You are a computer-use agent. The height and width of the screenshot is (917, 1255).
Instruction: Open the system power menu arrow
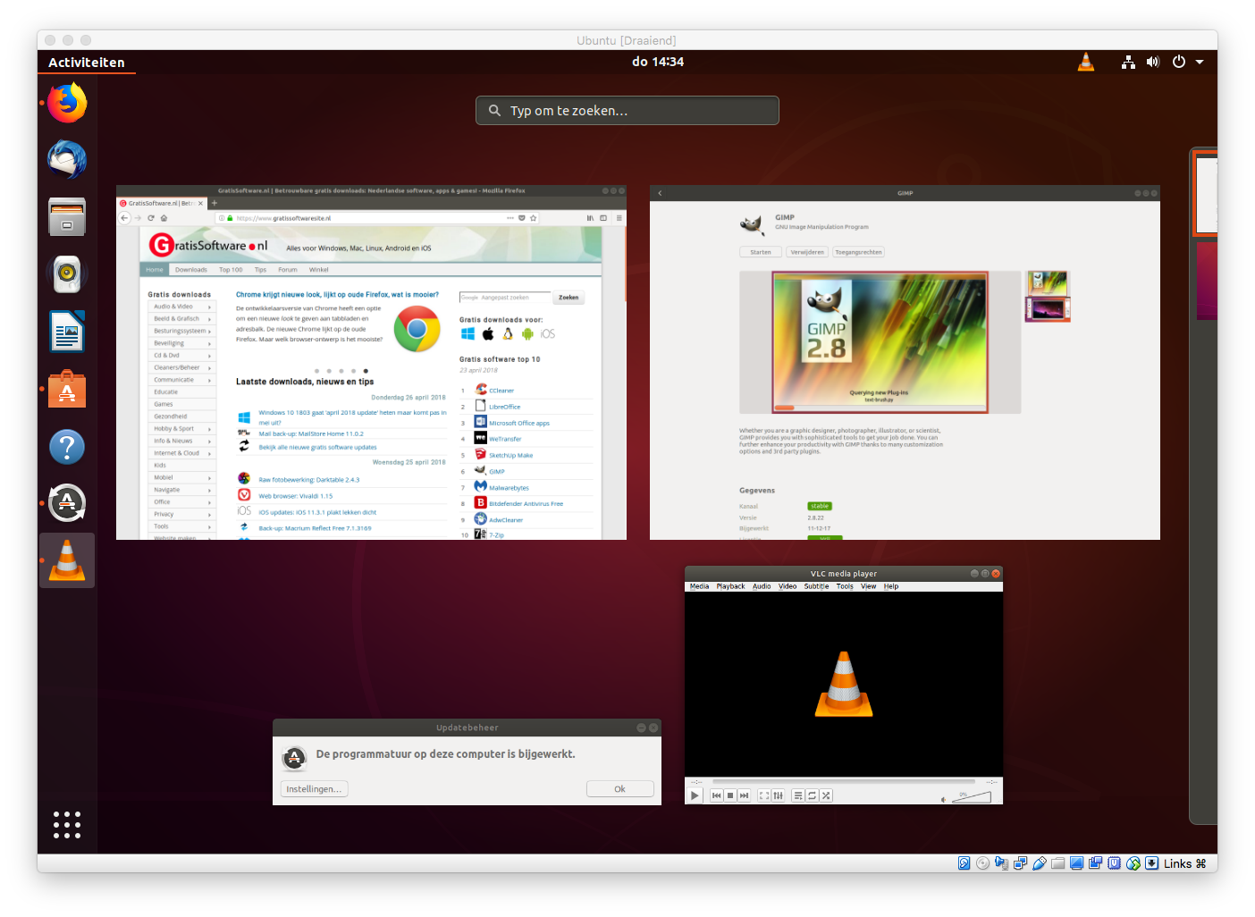1200,62
